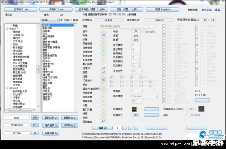Collapse the Group 7 tree node
The height and width of the screenshot is (149, 226).
7,29
